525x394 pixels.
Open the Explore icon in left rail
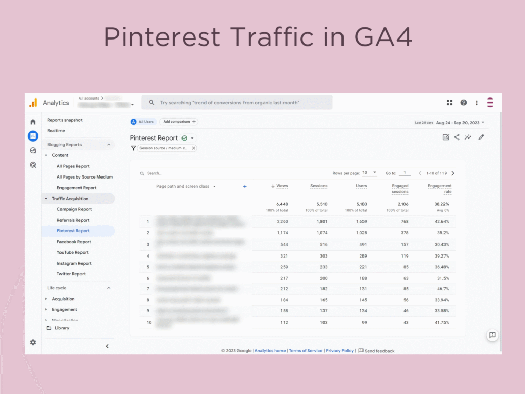33,150
